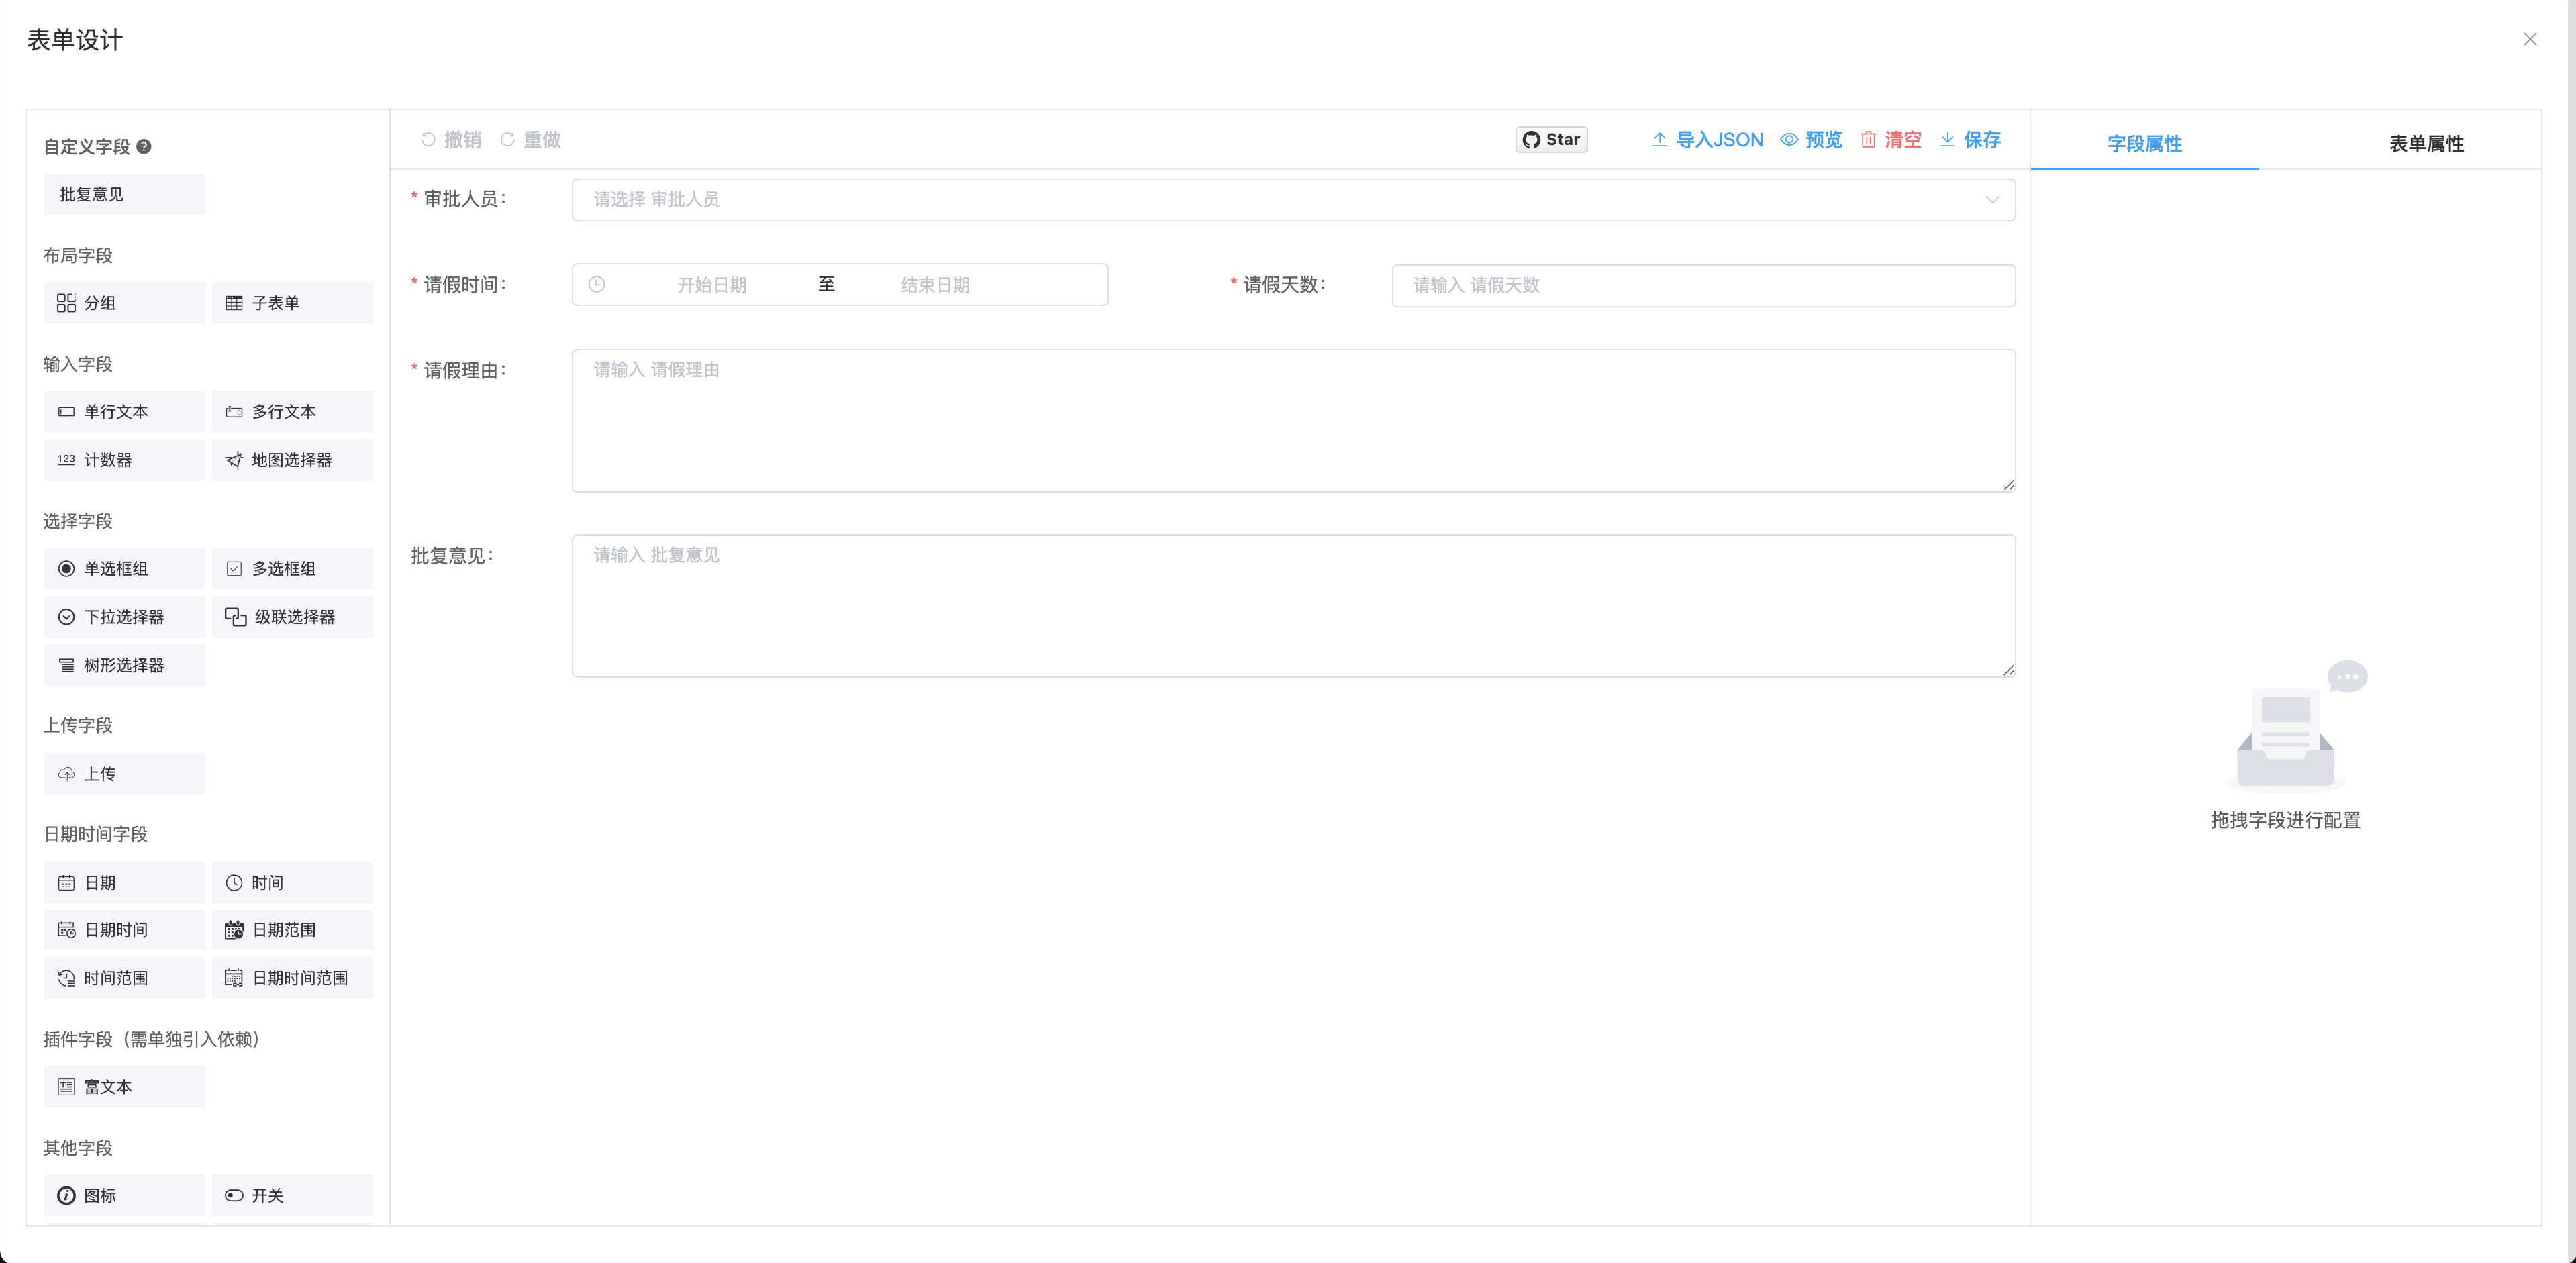Choose the 时间范围 field
Image resolution: width=2576 pixels, height=1263 pixels.
click(x=124, y=978)
